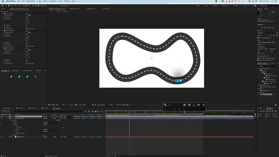This screenshot has width=279, height=157.
Task: Toggle visibility eye of White Solid layer
Action: point(1,137)
